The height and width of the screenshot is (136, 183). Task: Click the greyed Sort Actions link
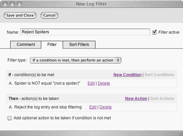click(x=162, y=99)
